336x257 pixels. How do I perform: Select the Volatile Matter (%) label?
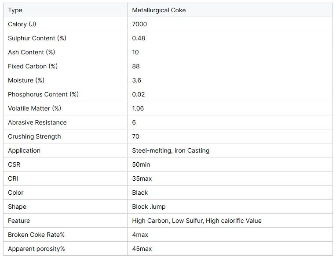click(x=34, y=108)
